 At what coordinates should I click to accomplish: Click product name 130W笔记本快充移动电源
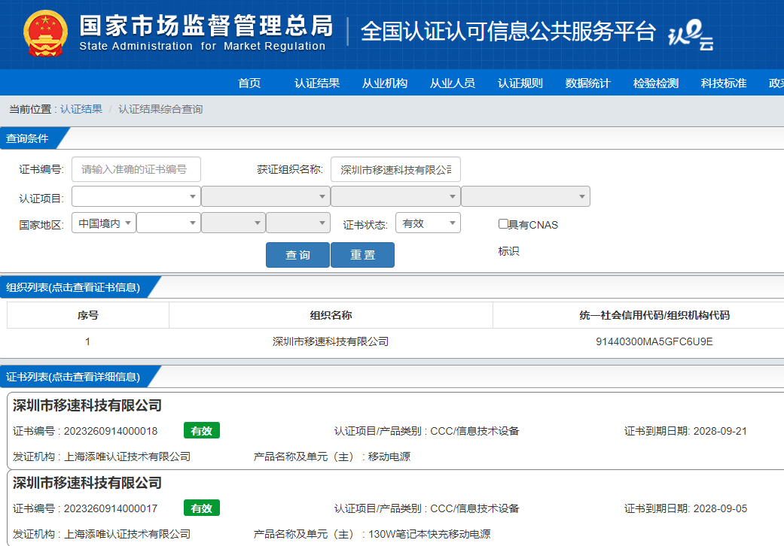click(429, 533)
